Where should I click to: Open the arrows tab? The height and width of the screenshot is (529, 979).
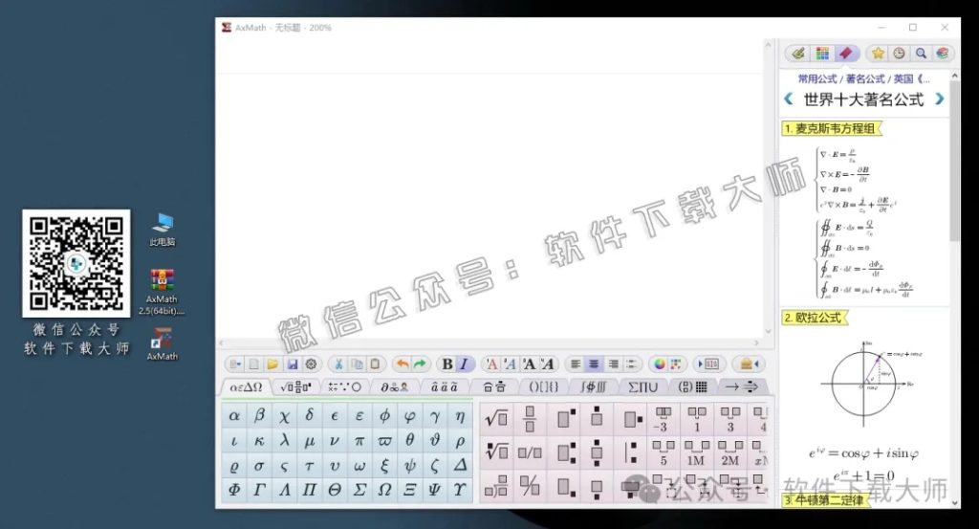742,387
